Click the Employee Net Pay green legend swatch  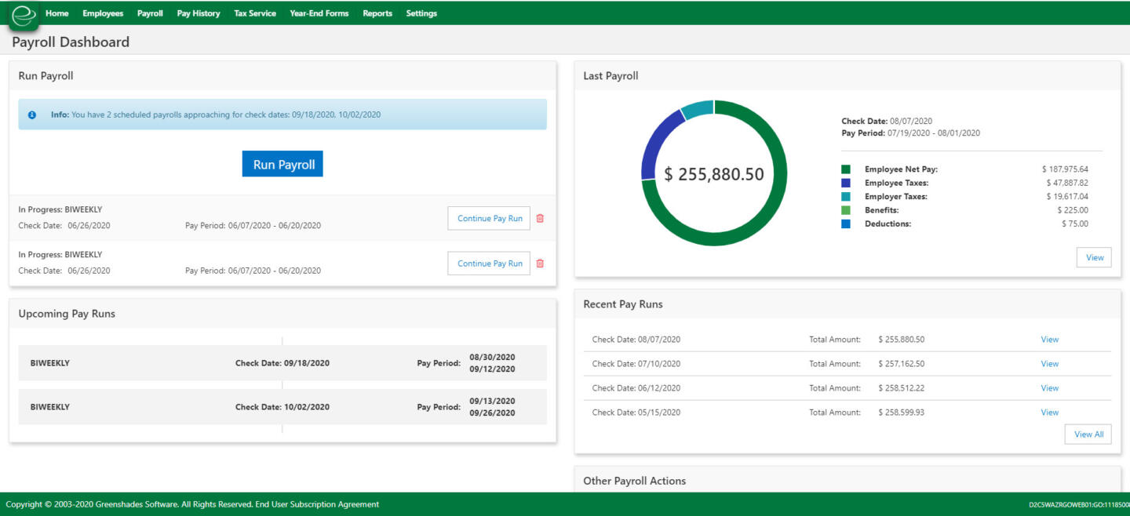(846, 169)
